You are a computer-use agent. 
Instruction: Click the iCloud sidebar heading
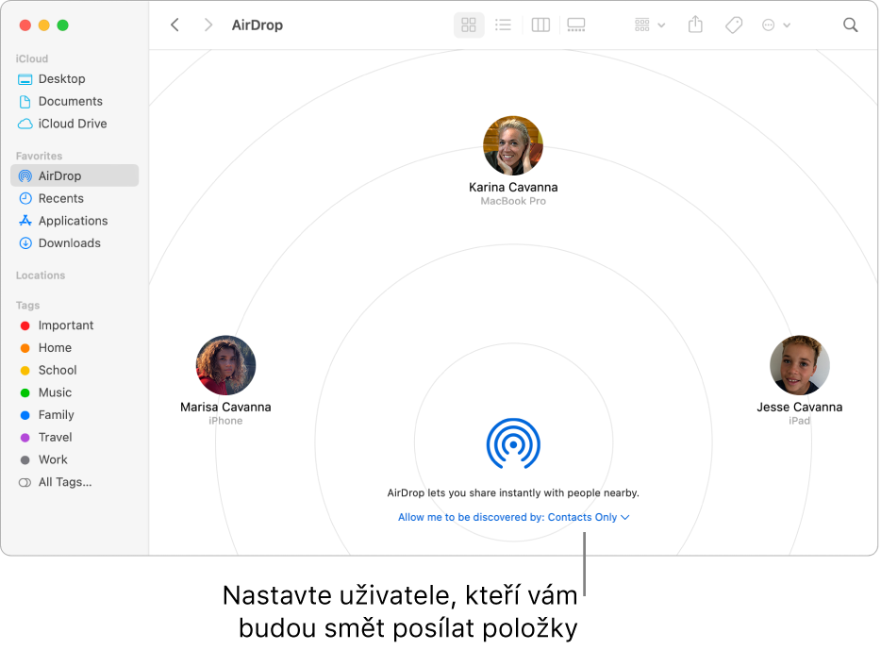pos(32,58)
